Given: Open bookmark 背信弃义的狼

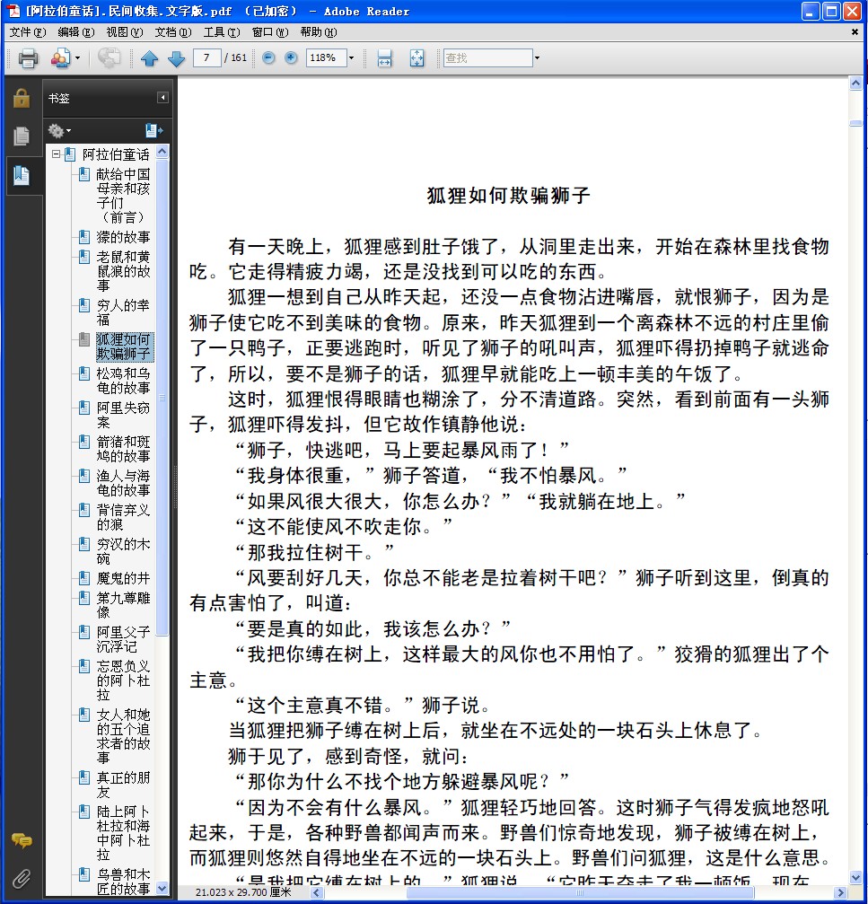Looking at the screenshot, I should tap(123, 516).
